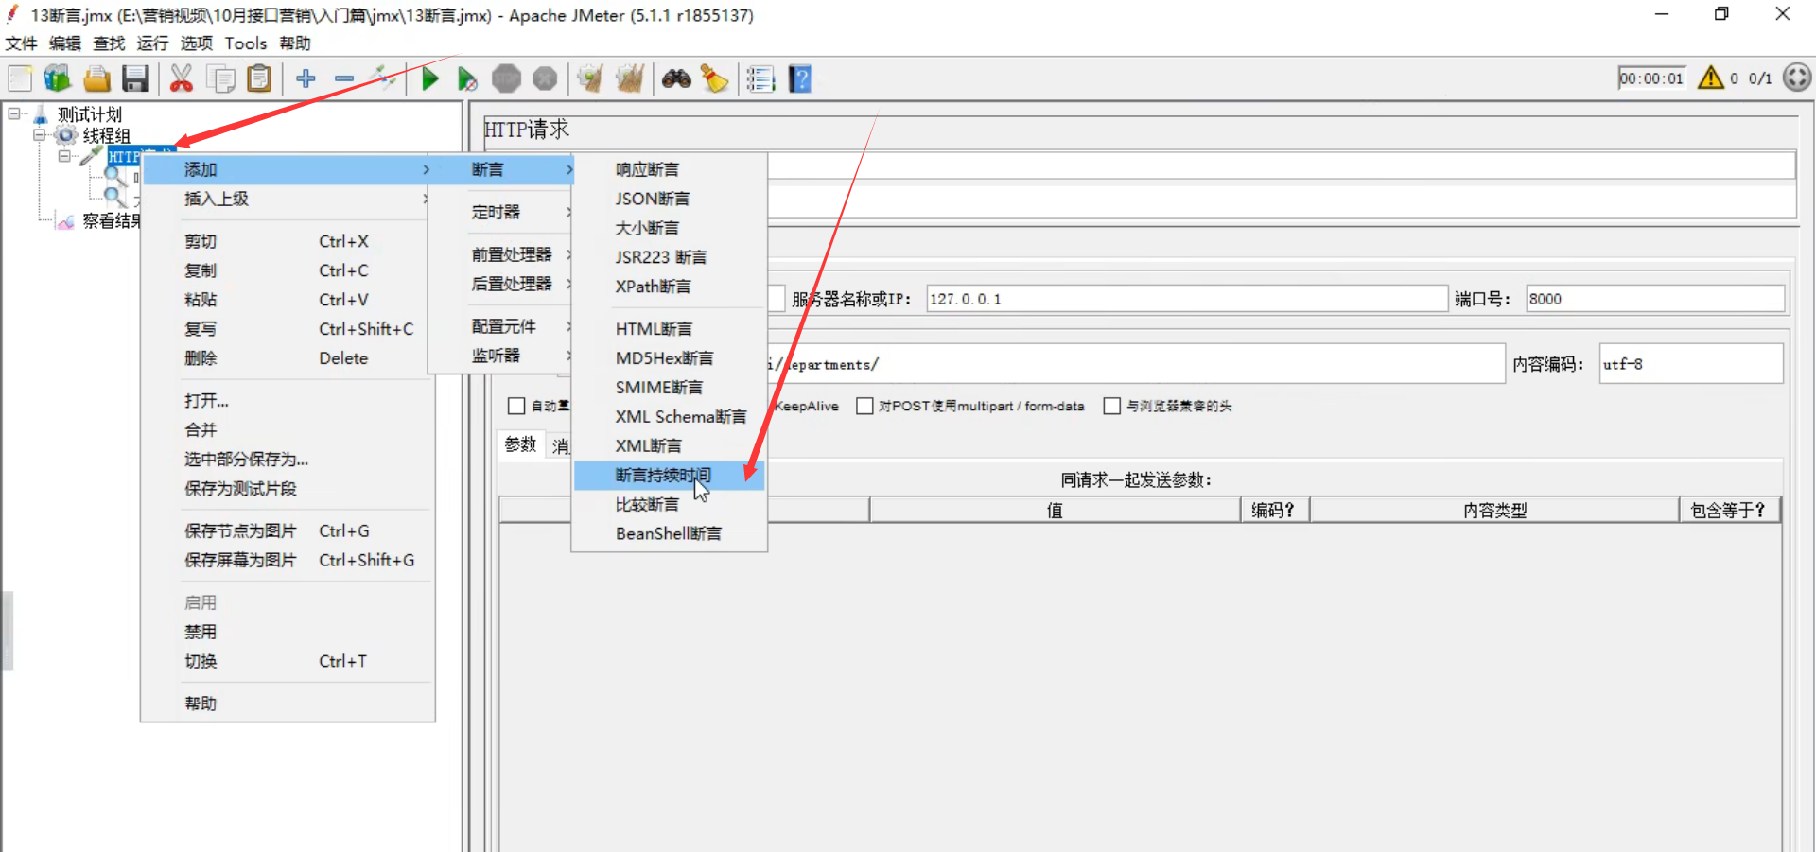Collapse the 测试计划 tree node
The height and width of the screenshot is (852, 1816).
coord(14,113)
